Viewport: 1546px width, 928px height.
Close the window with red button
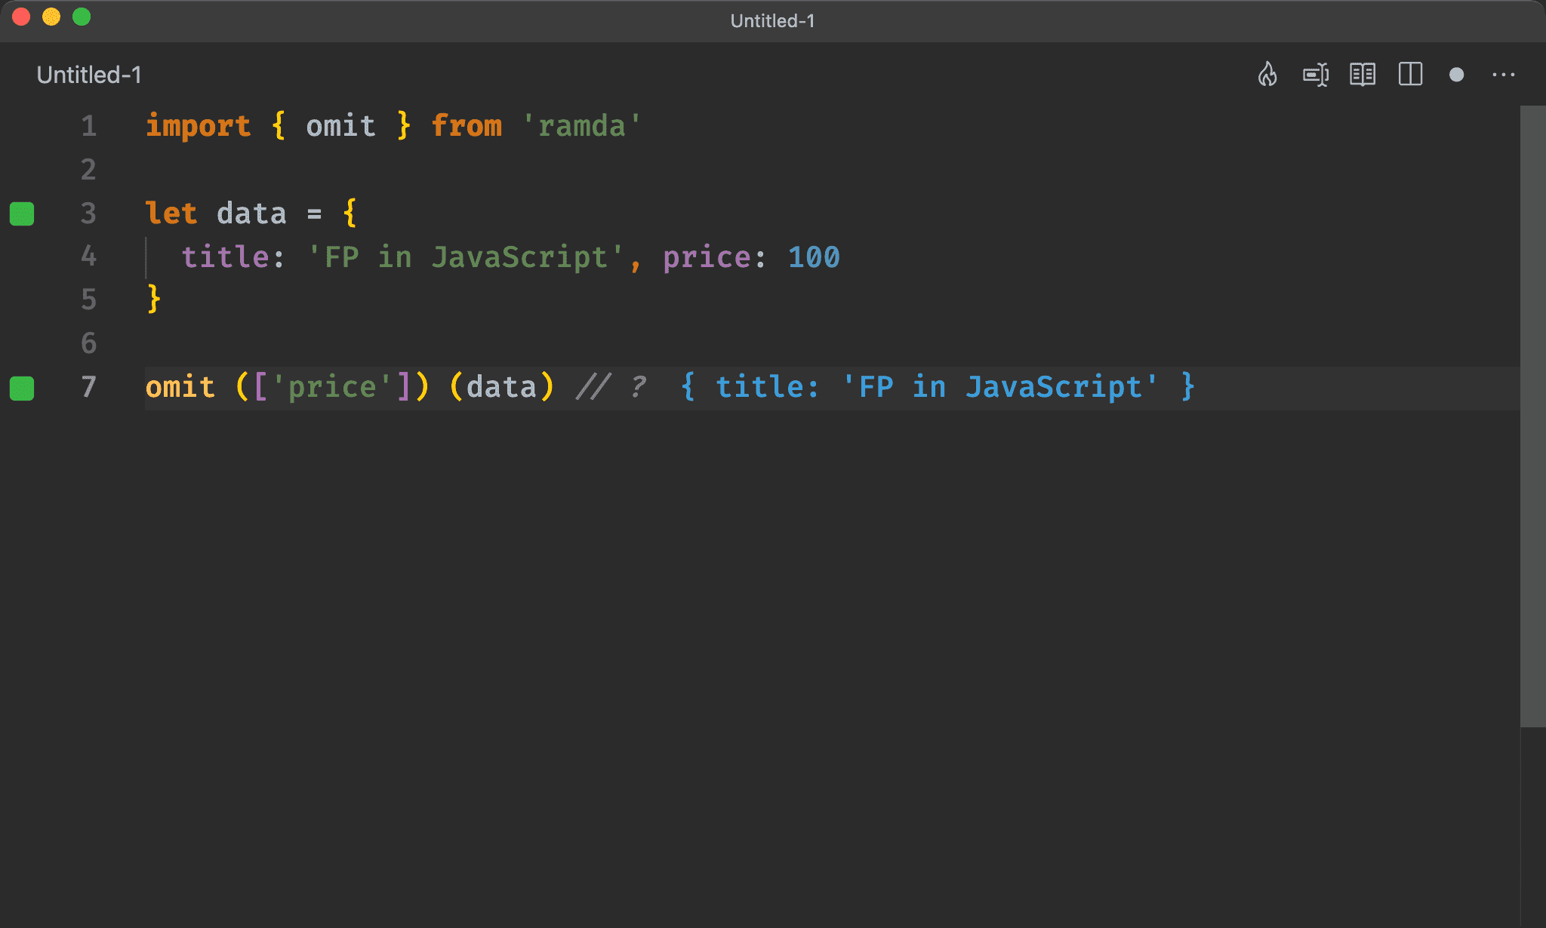21,17
